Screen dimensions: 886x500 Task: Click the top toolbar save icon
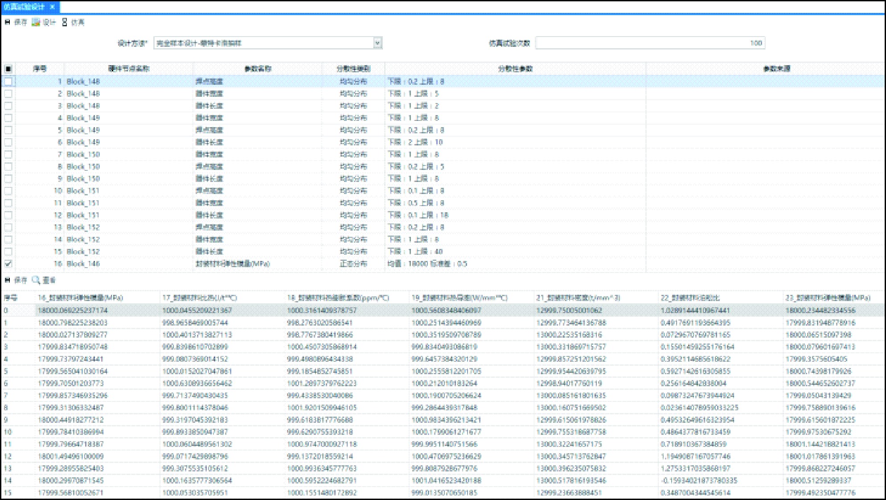8,22
